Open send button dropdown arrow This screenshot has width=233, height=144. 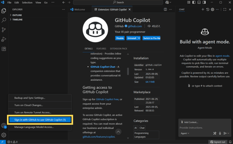coord(228,133)
